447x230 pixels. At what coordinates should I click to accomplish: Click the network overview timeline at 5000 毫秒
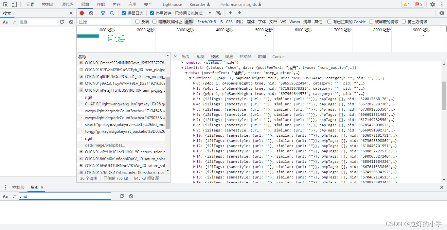(x=264, y=30)
